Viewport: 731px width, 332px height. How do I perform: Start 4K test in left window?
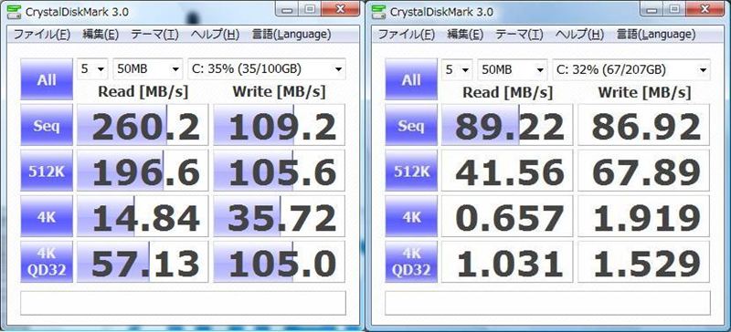tap(47, 216)
